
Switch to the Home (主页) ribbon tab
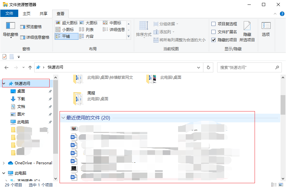(27, 13)
